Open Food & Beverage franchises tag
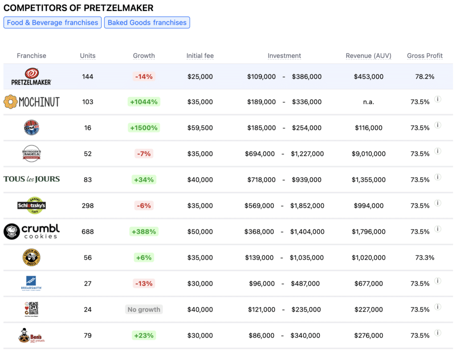The image size is (456, 353). 53,23
